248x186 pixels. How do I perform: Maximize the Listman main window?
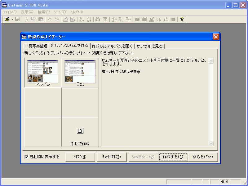(x=236, y=5)
